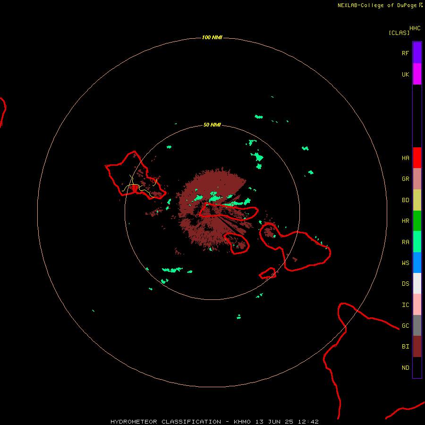Click the UK magenta legend swatch

417,74
